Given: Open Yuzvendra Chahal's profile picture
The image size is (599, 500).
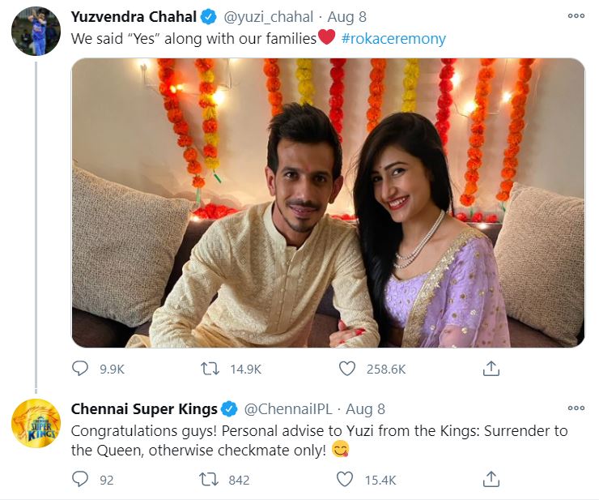Looking at the screenshot, I should [x=36, y=32].
